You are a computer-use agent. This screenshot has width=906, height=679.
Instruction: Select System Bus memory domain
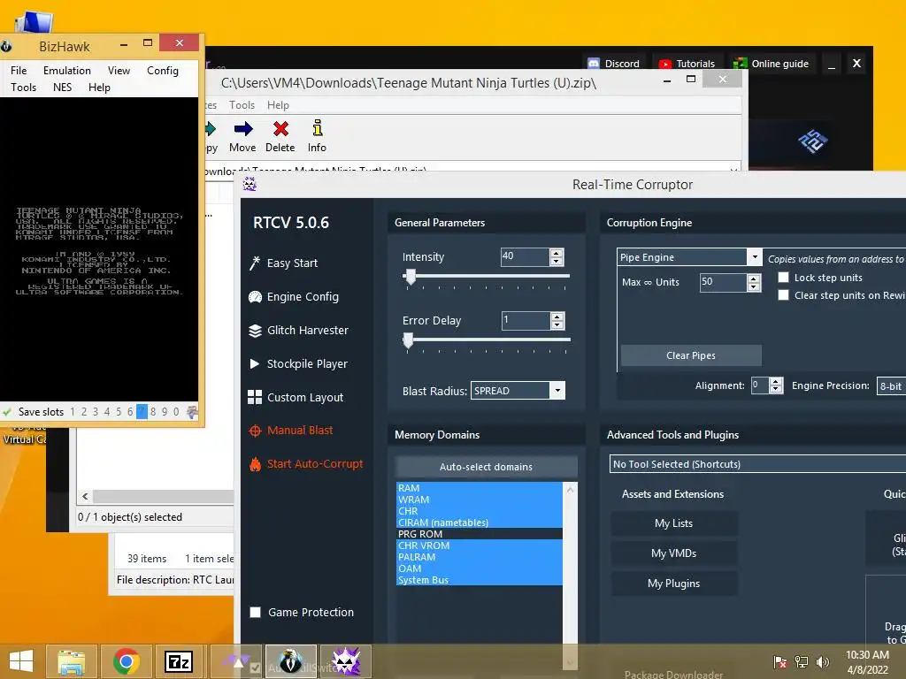[x=479, y=580]
